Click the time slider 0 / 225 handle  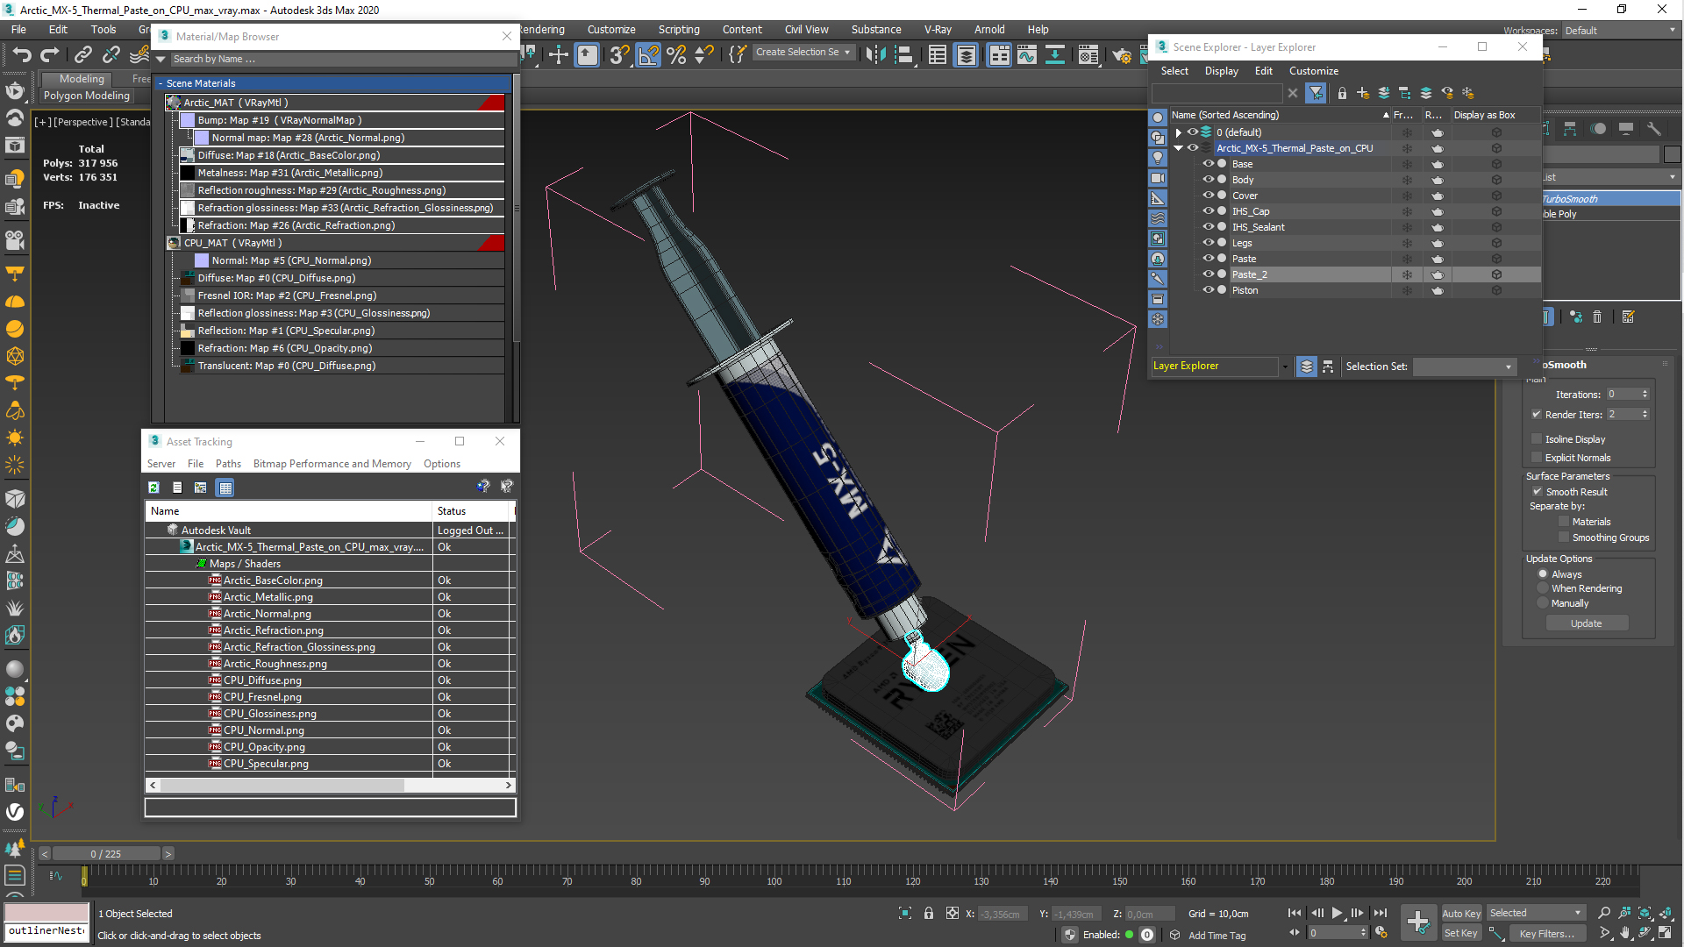point(106,854)
